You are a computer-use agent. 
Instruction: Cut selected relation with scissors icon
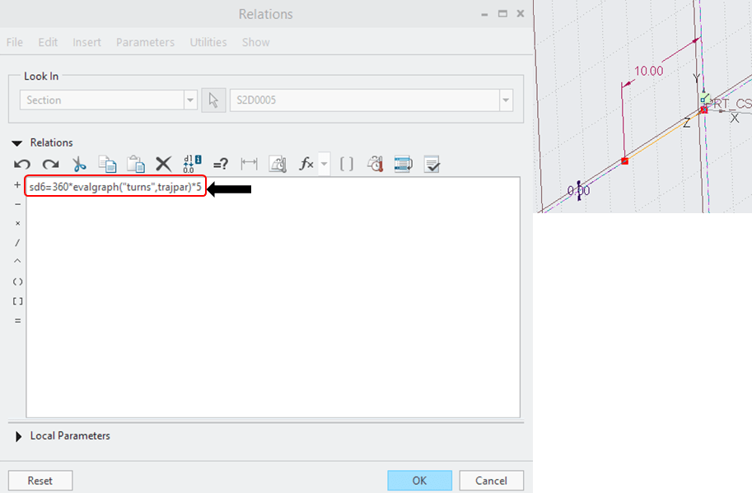[79, 164]
